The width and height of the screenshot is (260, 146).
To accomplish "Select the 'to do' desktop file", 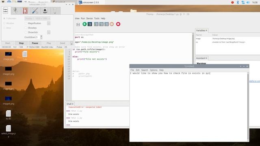I will coord(9,115).
